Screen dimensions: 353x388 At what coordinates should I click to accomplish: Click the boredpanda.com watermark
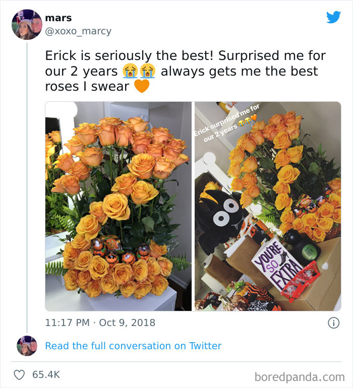(x=300, y=376)
